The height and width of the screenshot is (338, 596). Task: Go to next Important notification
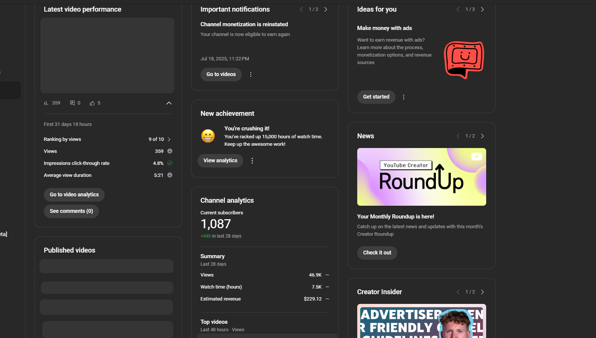pyautogui.click(x=326, y=9)
